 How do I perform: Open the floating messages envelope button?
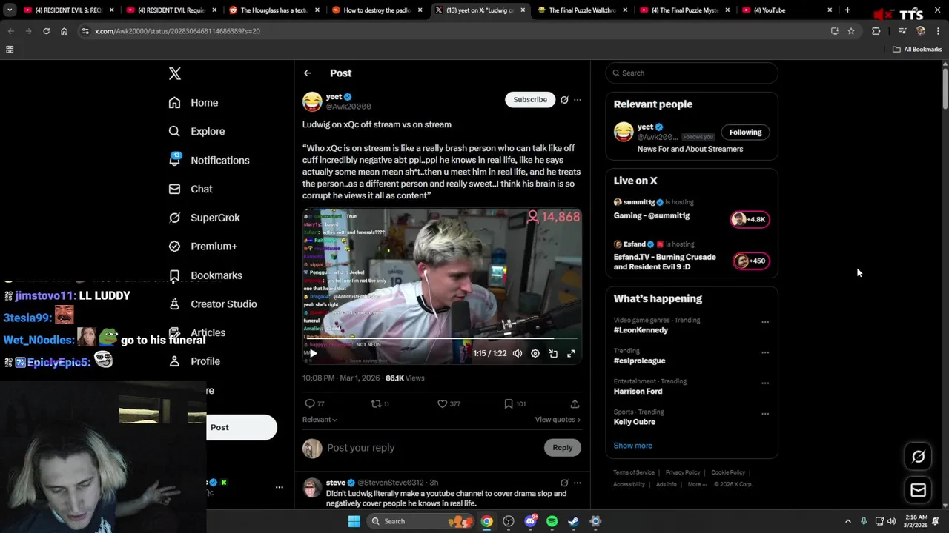(x=918, y=490)
